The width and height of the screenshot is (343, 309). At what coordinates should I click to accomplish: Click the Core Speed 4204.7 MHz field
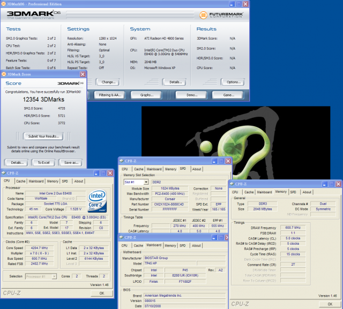click(39, 248)
